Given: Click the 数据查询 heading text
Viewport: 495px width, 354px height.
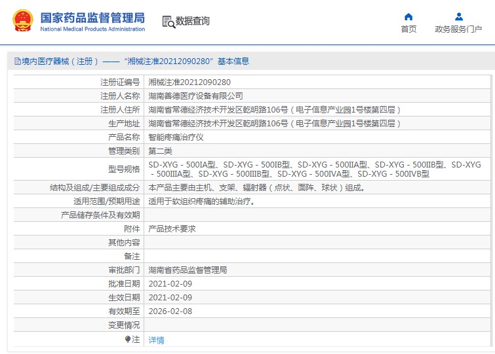Looking at the screenshot, I should 193,22.
